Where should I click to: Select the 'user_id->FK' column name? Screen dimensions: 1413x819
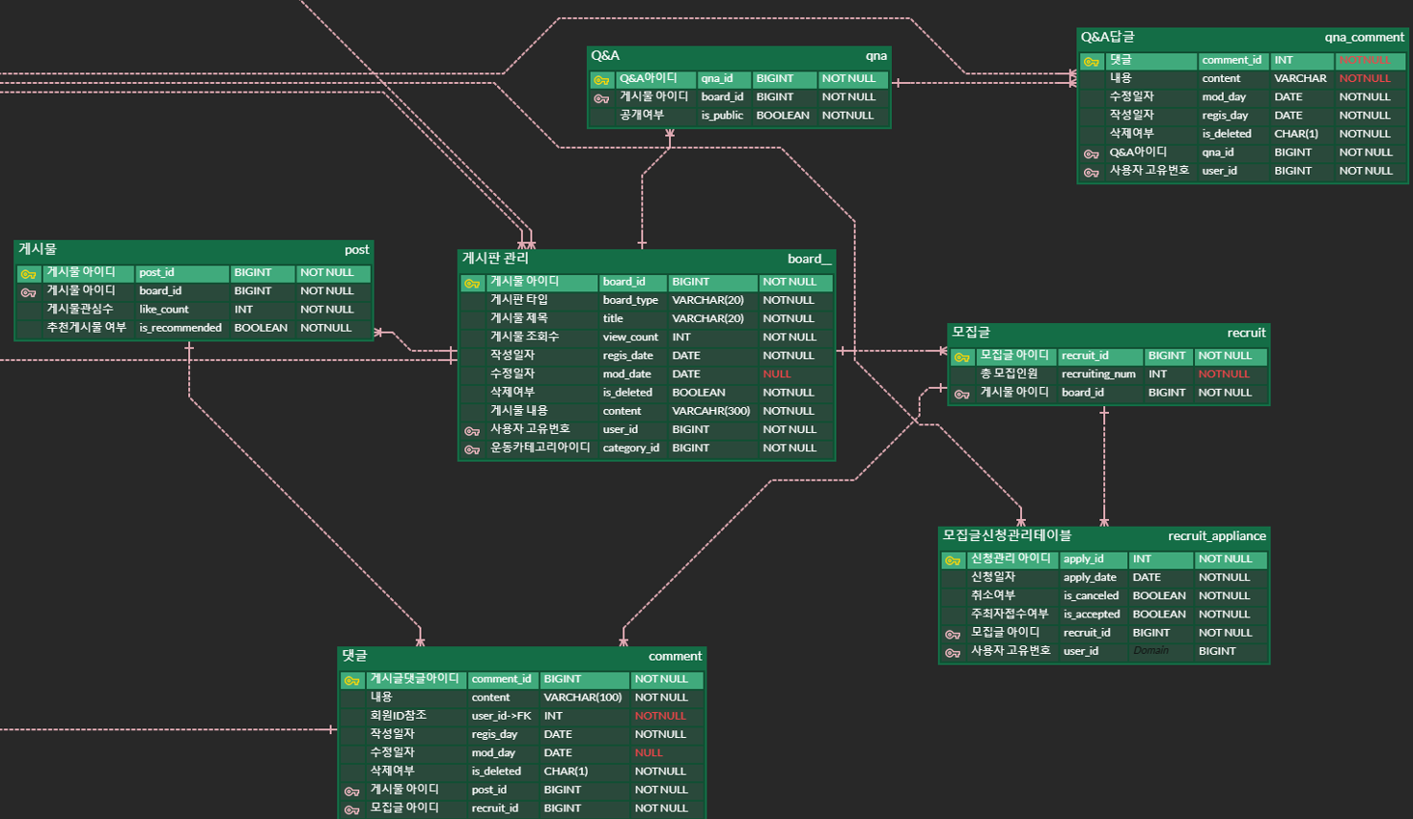click(x=502, y=717)
